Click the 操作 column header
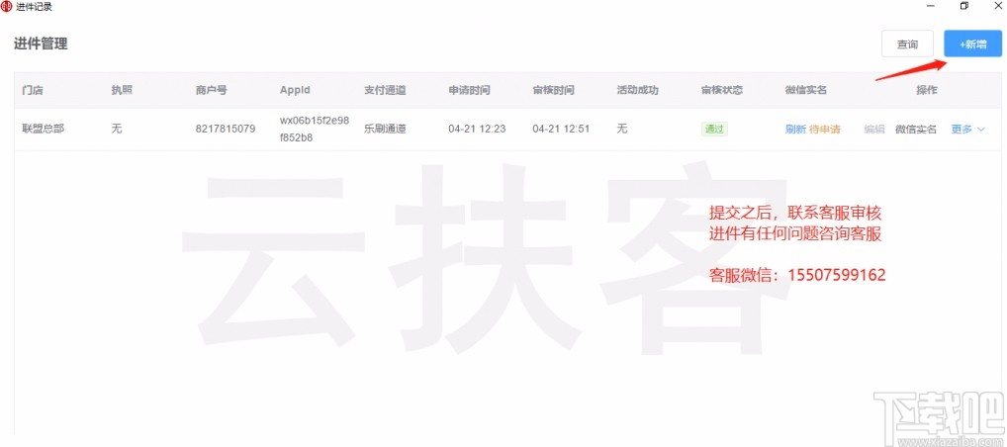This screenshot has width=1007, height=447. pyautogui.click(x=926, y=90)
